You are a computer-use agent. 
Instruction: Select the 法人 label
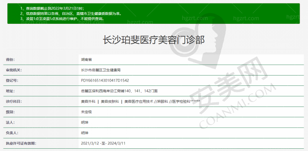[x=10, y=122]
